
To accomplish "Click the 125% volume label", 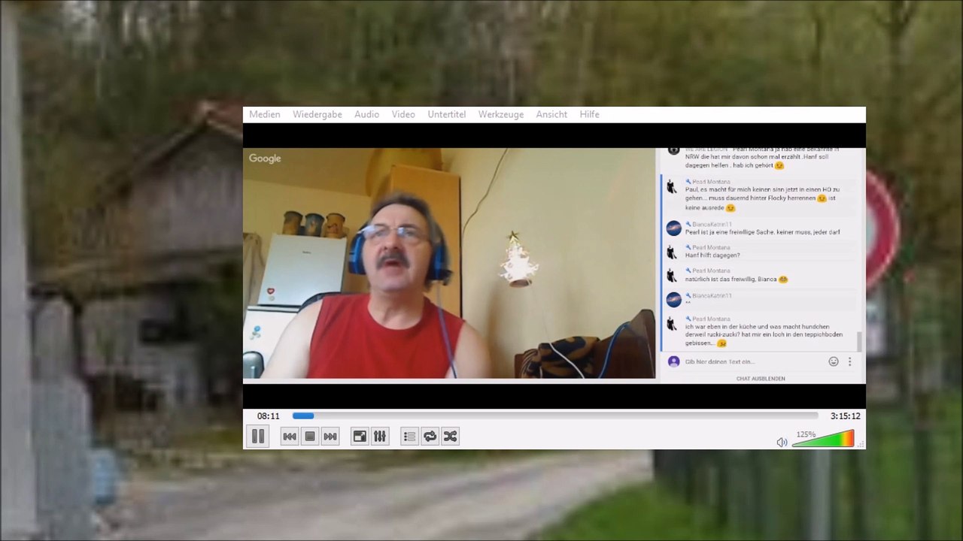I will tap(806, 434).
